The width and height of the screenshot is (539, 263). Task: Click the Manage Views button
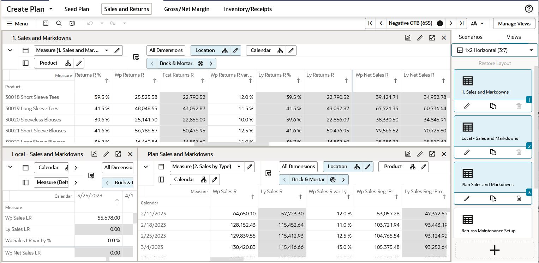tap(514, 24)
